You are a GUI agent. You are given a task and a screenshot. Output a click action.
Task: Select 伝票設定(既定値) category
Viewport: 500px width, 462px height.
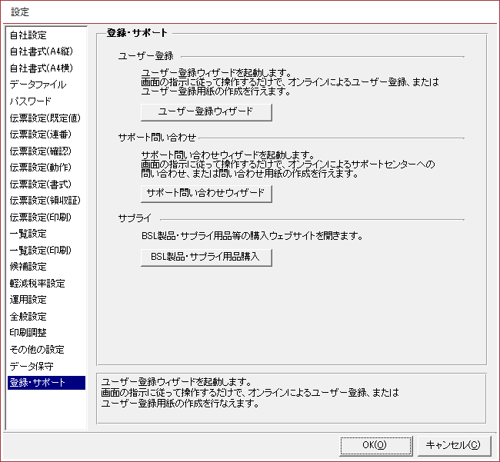45,118
